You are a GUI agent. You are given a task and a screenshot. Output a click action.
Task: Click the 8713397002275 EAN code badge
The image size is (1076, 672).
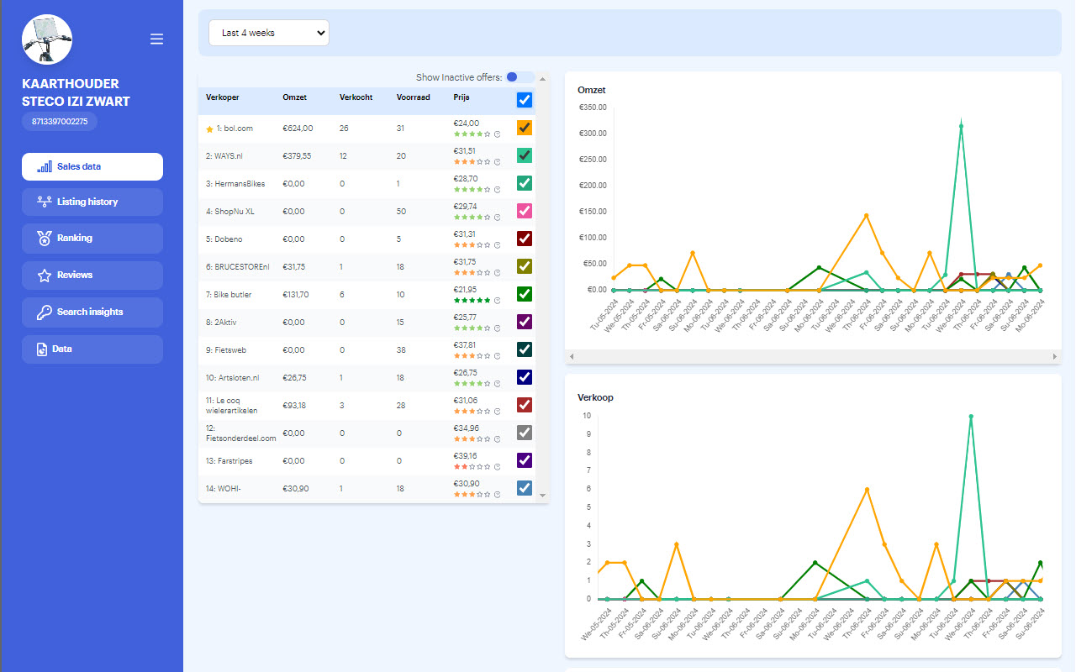[60, 122]
